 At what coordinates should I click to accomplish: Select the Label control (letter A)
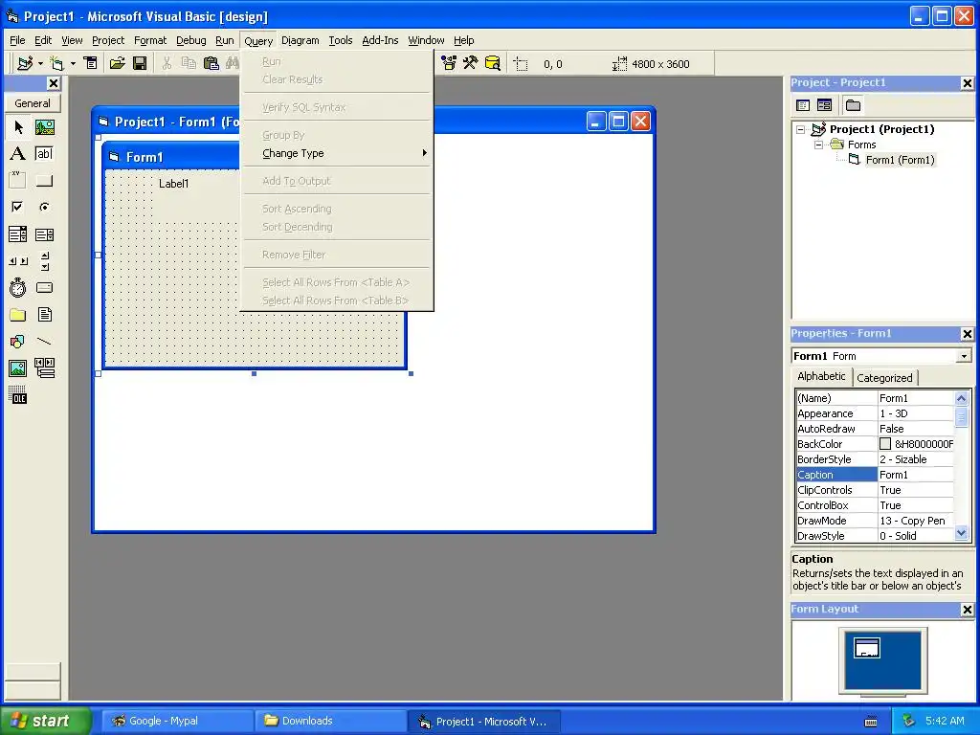point(18,154)
